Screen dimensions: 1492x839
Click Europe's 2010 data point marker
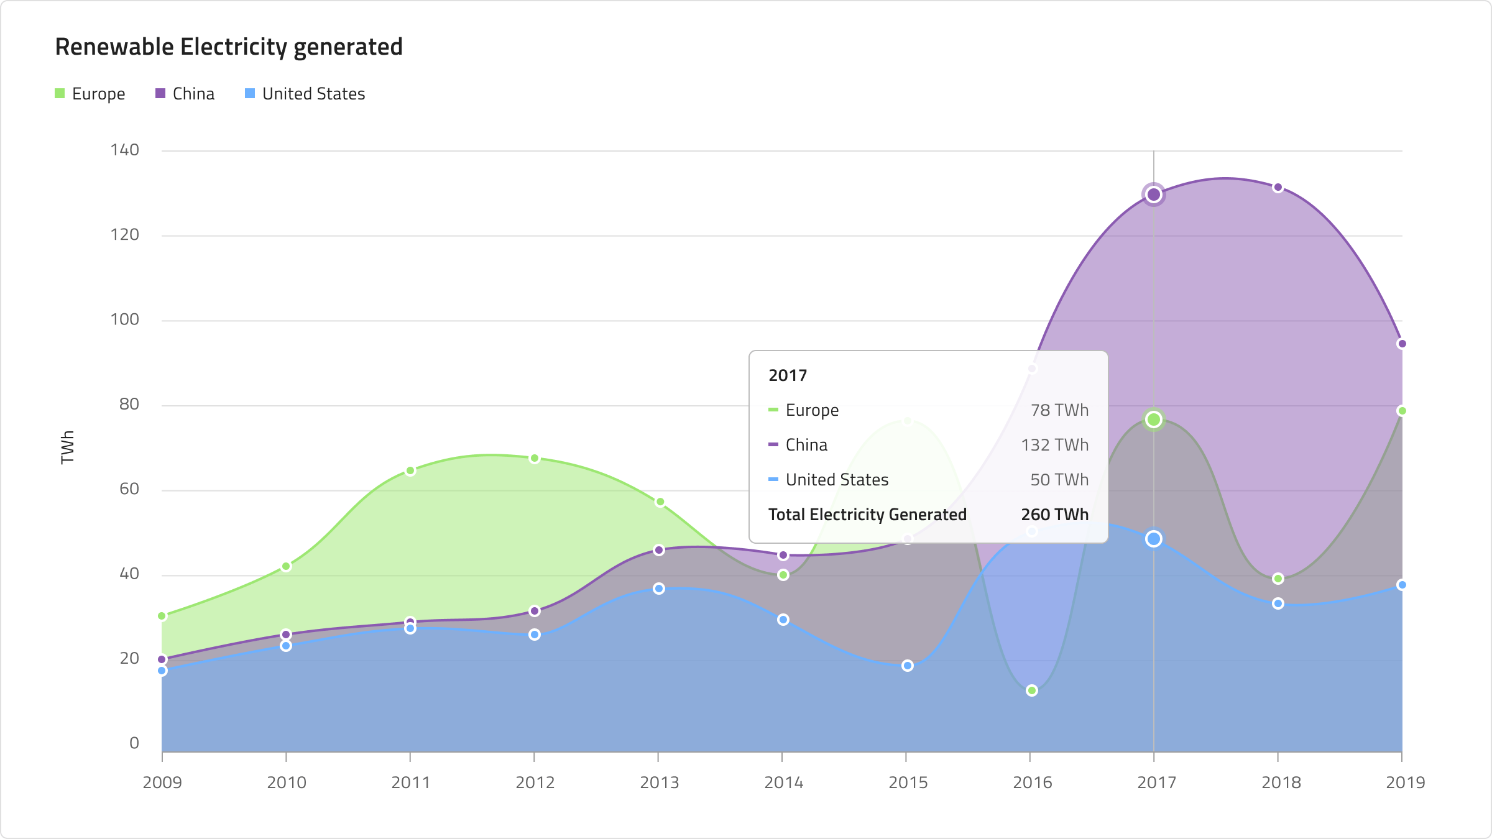click(286, 567)
